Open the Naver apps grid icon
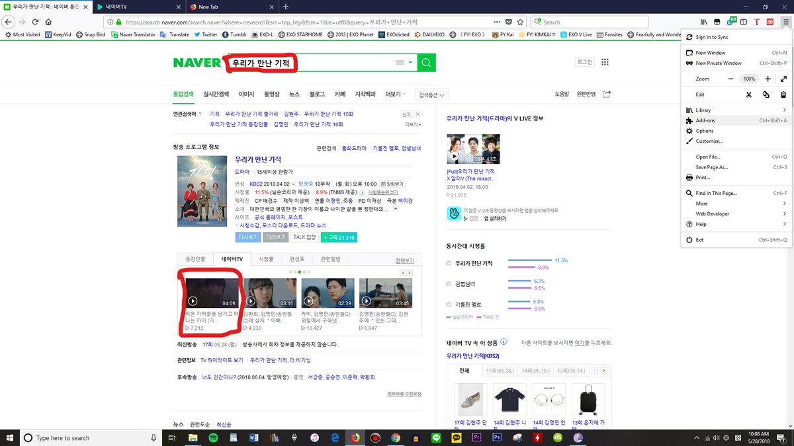This screenshot has height=446, width=794. 605,62
